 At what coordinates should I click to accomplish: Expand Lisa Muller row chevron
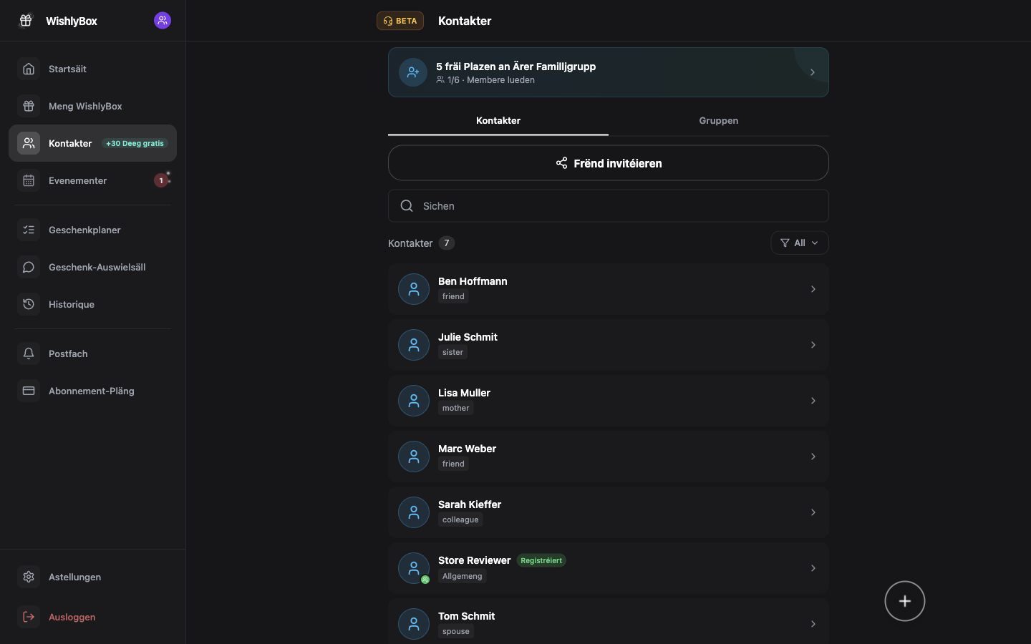pyautogui.click(x=813, y=401)
